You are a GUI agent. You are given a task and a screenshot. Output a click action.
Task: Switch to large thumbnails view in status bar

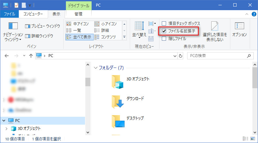(252, 139)
